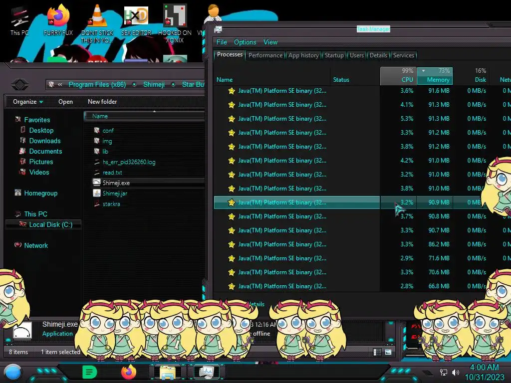Switch Explorer to large icons view
The height and width of the screenshot is (383, 511).
point(388,352)
